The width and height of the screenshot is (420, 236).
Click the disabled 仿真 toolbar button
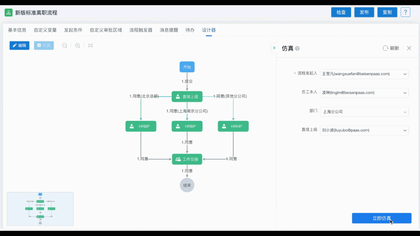(x=44, y=45)
